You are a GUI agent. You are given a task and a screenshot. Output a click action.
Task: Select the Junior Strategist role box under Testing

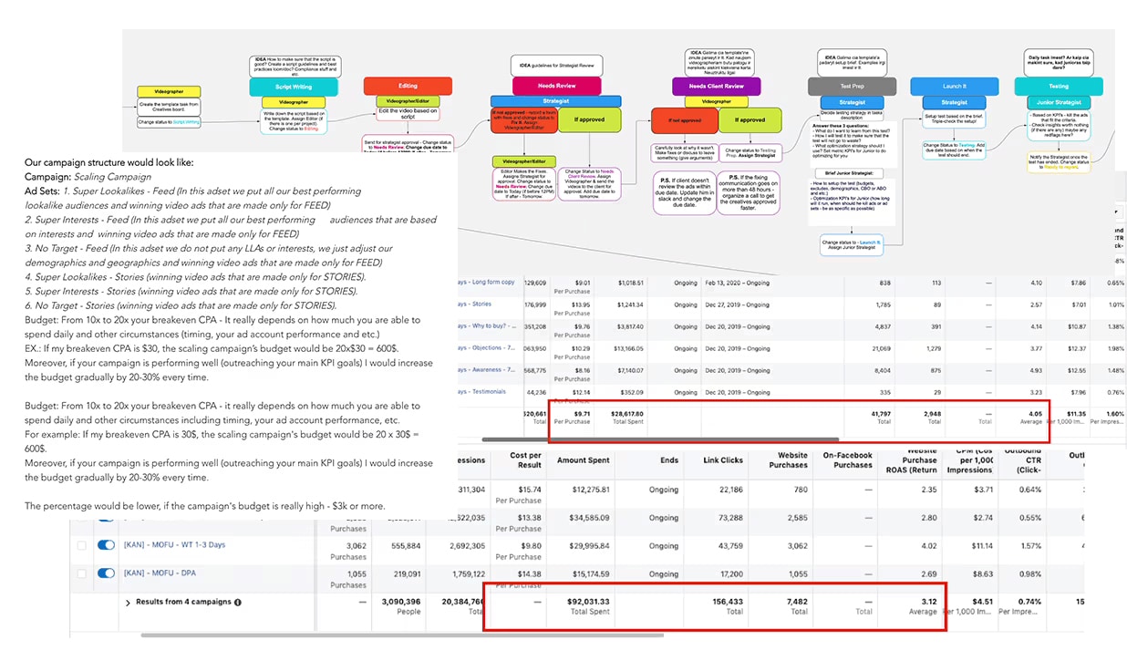pos(1057,103)
